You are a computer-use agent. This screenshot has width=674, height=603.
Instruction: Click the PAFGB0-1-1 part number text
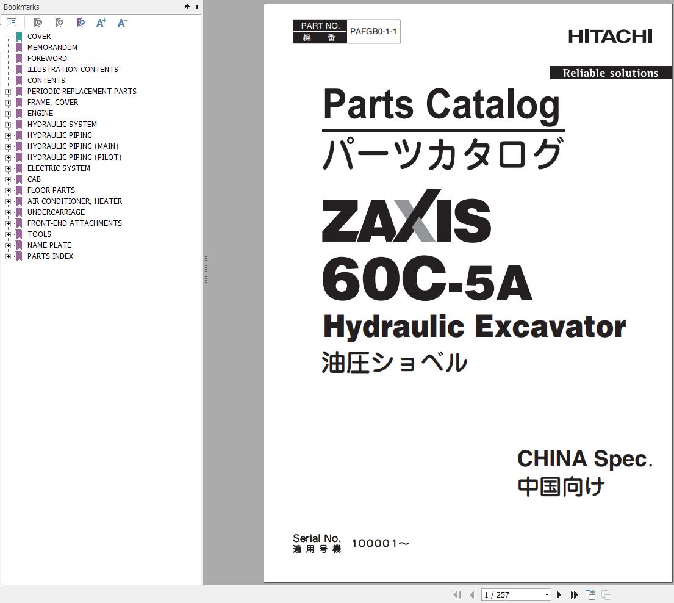click(373, 31)
